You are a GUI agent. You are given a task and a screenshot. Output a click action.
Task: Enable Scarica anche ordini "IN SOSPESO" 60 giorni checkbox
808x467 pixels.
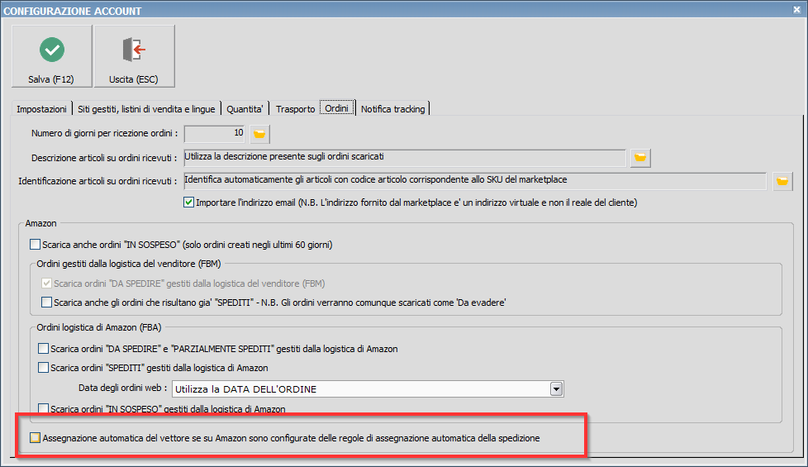[35, 245]
